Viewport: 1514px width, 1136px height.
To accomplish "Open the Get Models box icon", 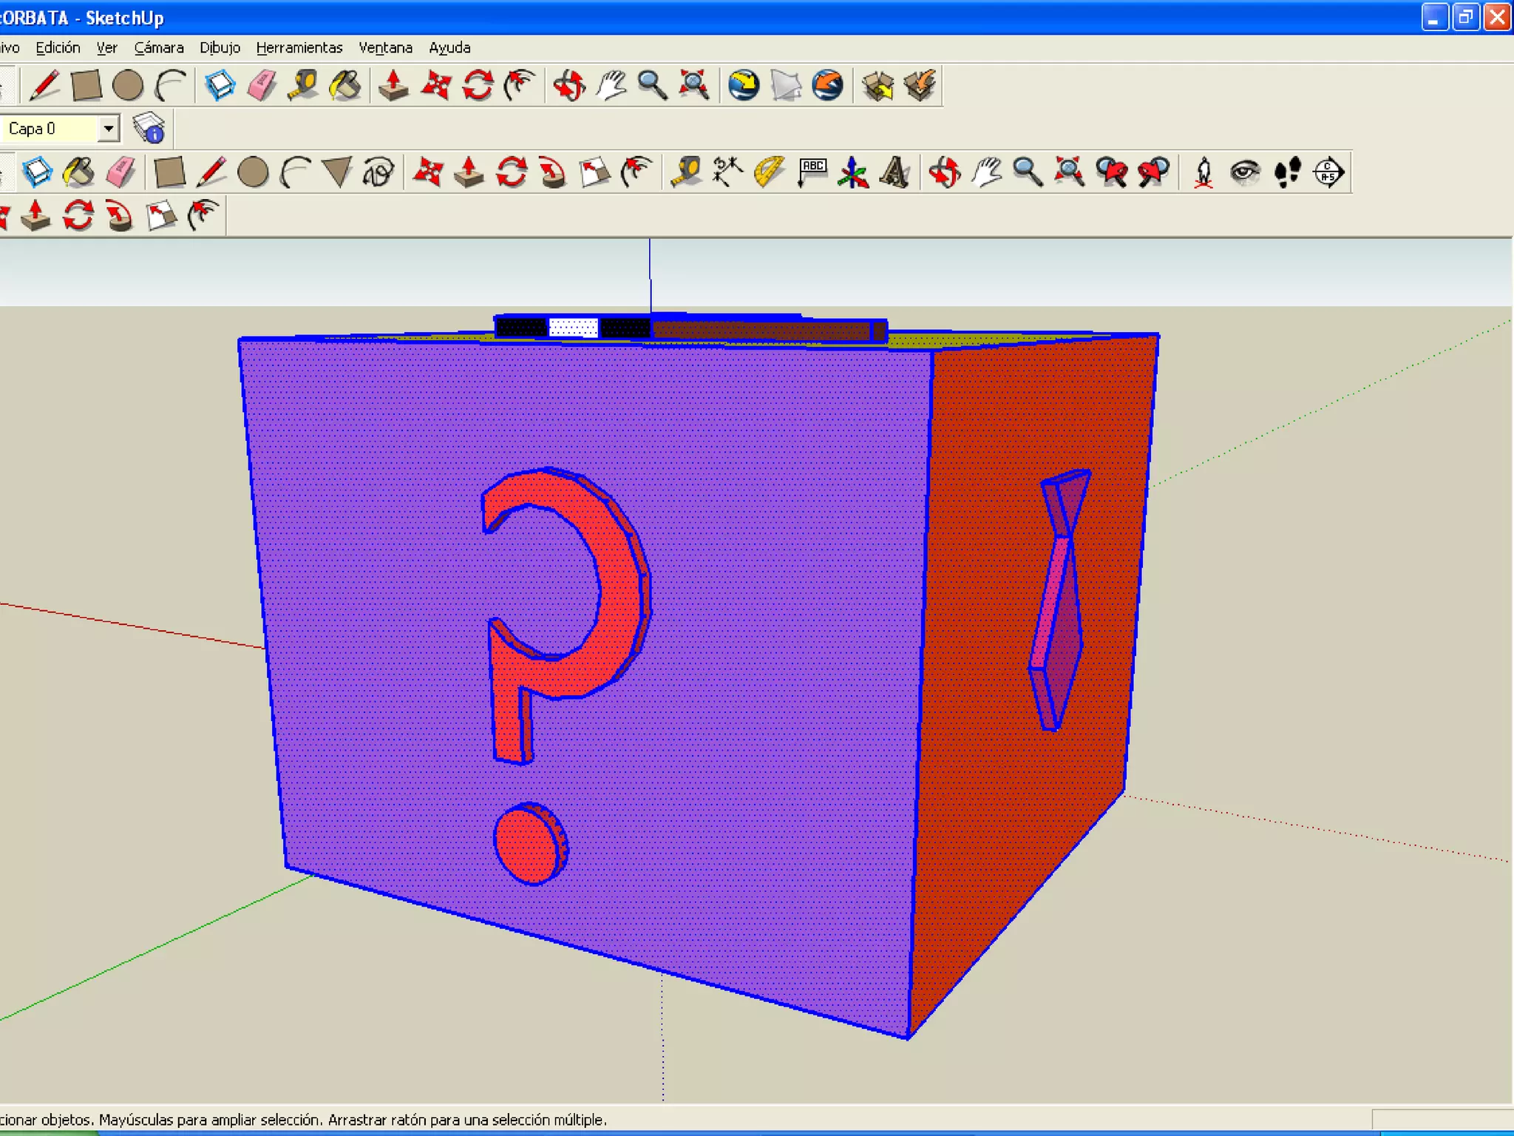I will click(x=878, y=86).
